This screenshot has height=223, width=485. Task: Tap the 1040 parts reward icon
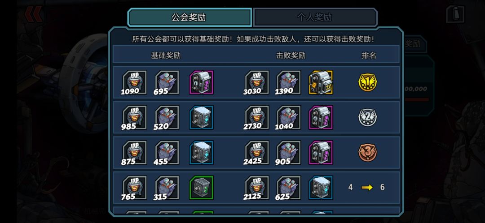(x=289, y=117)
